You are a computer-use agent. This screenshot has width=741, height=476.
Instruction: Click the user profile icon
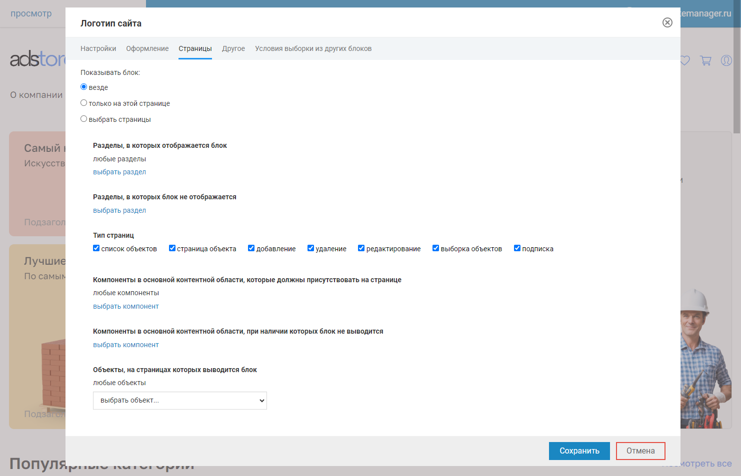(726, 60)
